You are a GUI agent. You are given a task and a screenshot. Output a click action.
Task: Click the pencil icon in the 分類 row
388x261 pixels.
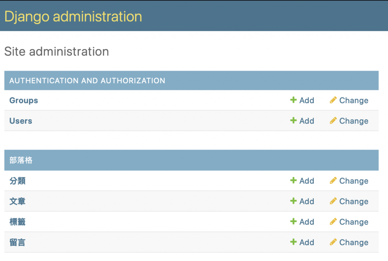(x=333, y=180)
